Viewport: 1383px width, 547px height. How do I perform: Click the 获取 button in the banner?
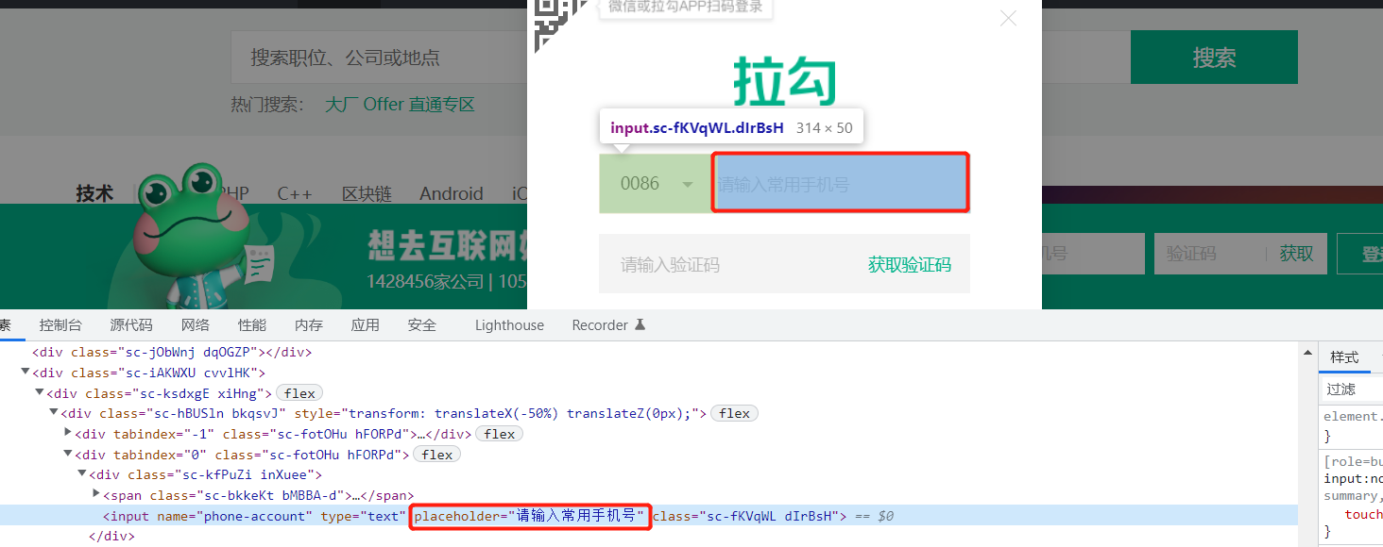point(1296,254)
